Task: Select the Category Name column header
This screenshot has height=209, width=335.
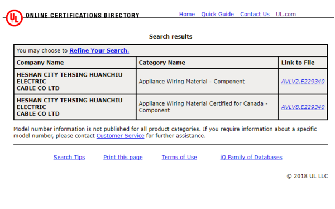Action: click(207, 63)
